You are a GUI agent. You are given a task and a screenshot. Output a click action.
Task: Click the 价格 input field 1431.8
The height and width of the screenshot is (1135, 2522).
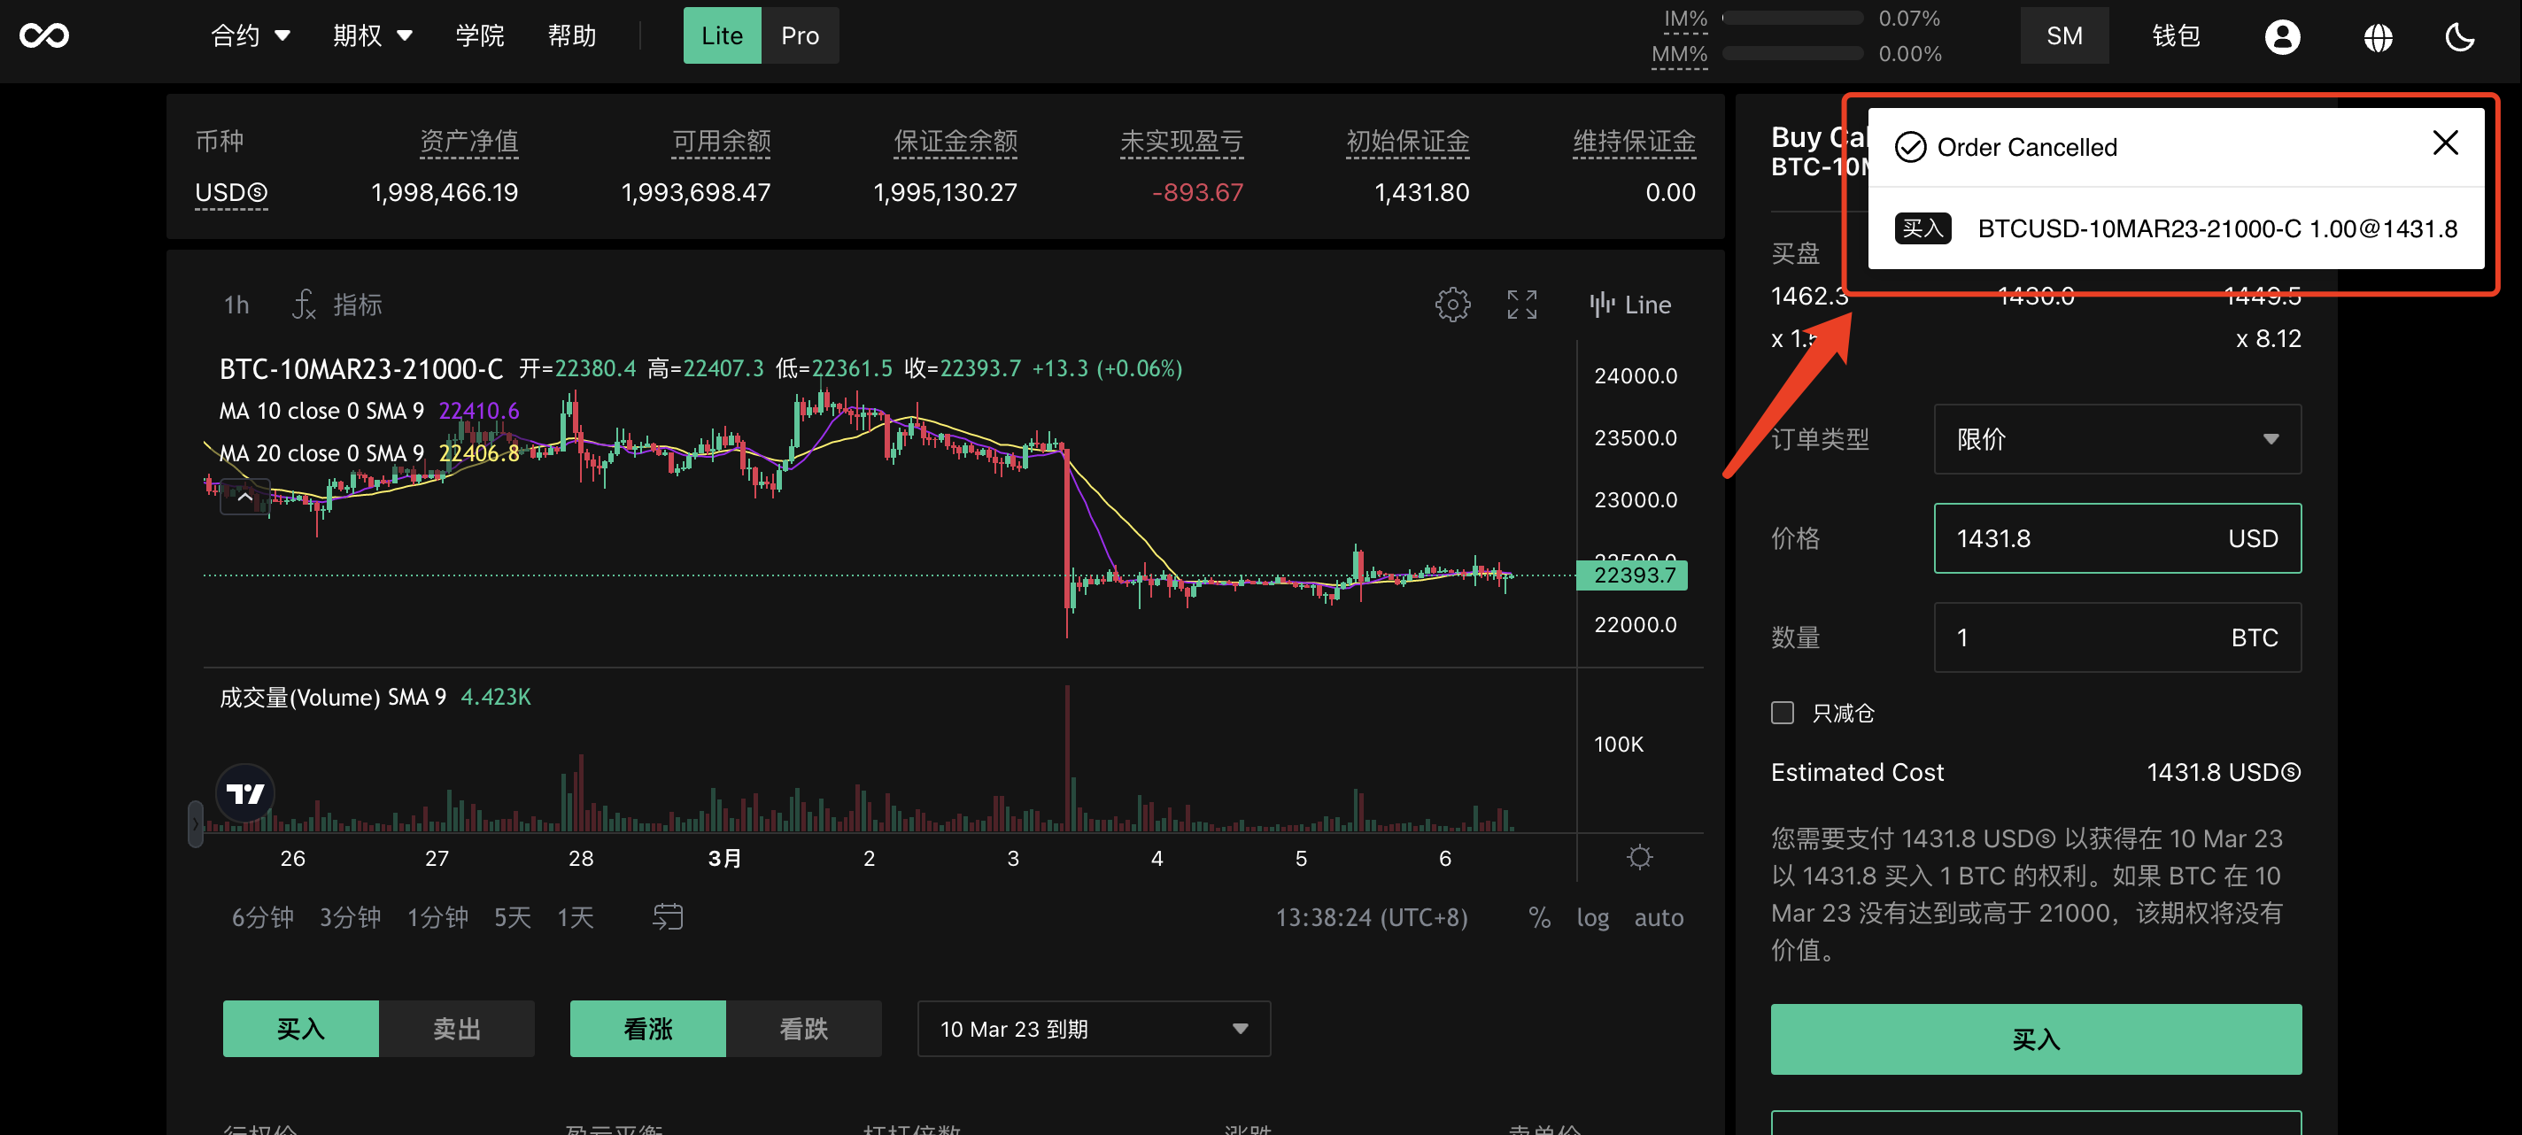tap(2116, 538)
